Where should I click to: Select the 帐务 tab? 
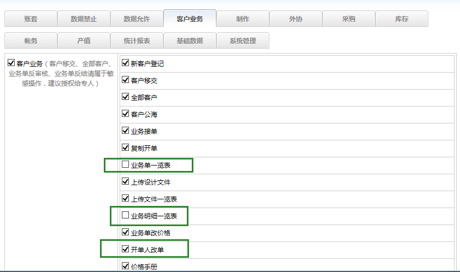(31, 41)
